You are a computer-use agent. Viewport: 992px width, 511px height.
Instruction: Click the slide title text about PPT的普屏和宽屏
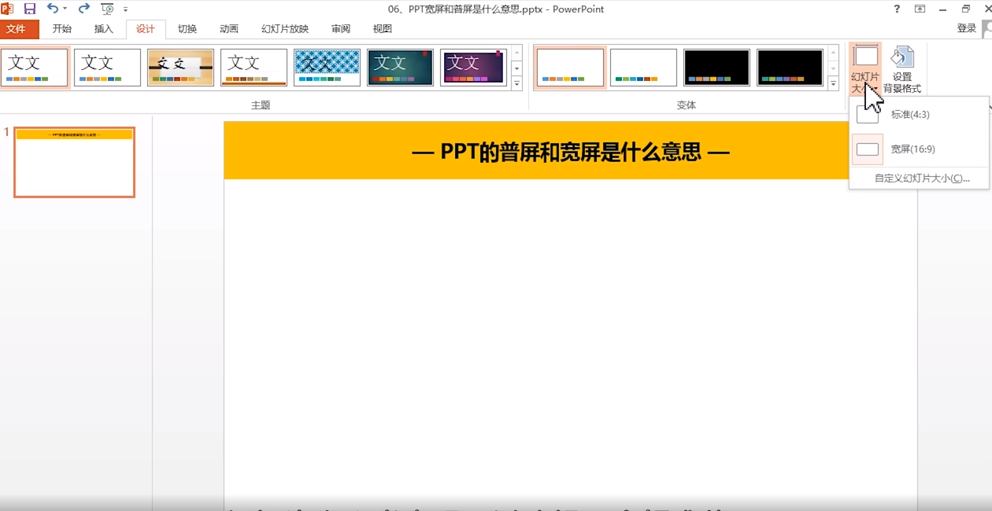(x=571, y=152)
